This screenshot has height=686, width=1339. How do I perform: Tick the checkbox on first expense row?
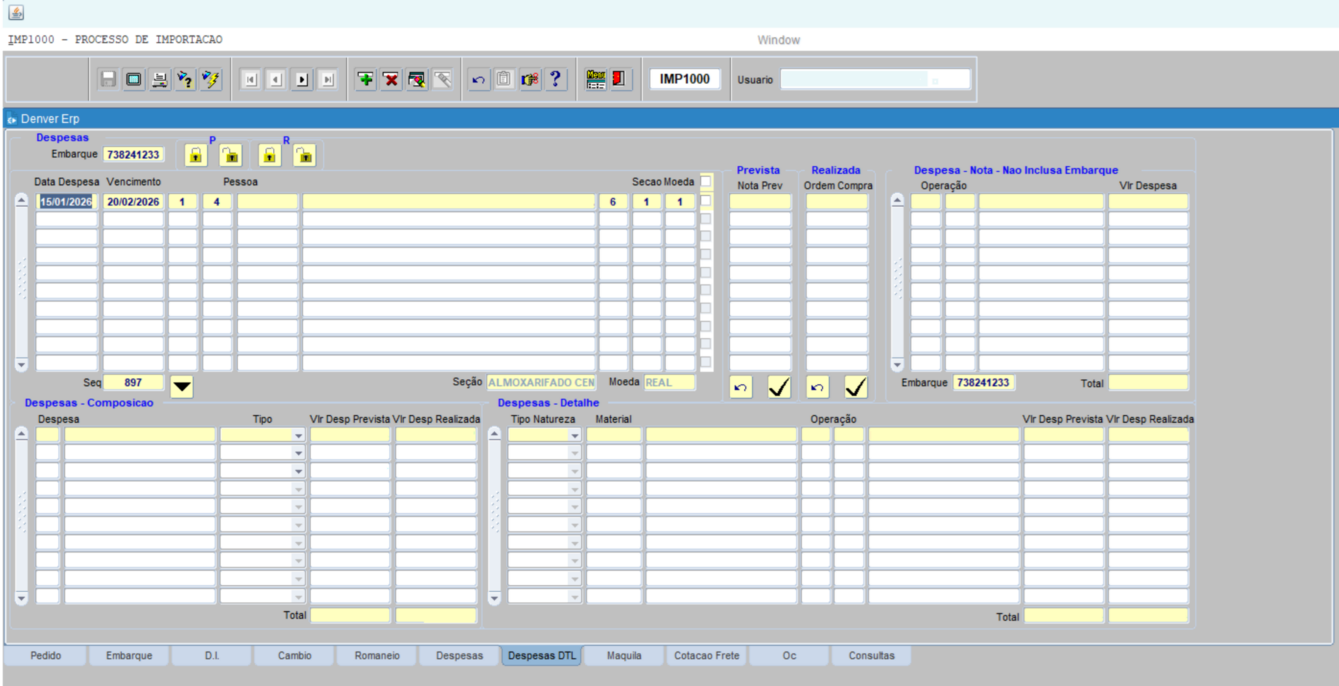coord(705,201)
